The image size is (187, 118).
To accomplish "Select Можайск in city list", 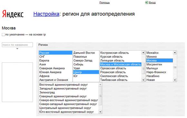I will point(160,53).
